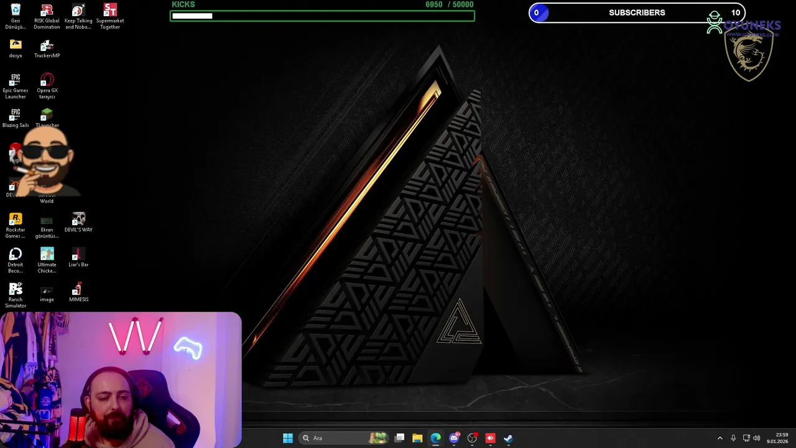
Task: Click the KICKS progress bar
Action: (322, 16)
